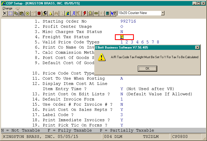Click the TS2DLM status bar text
Screen dimensions: 207x141
pyautogui.click(x=151, y=137)
